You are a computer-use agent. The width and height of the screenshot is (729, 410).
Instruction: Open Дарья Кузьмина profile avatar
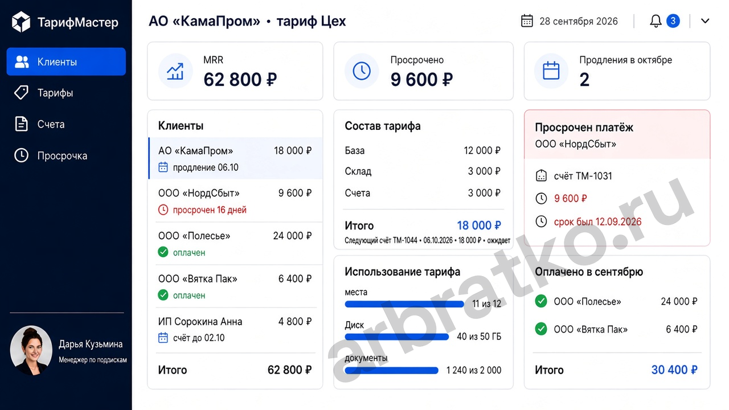[31, 350]
